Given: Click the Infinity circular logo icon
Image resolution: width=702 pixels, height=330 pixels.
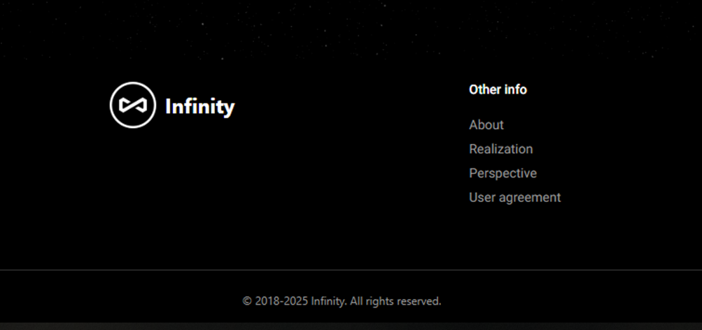Looking at the screenshot, I should click(132, 105).
